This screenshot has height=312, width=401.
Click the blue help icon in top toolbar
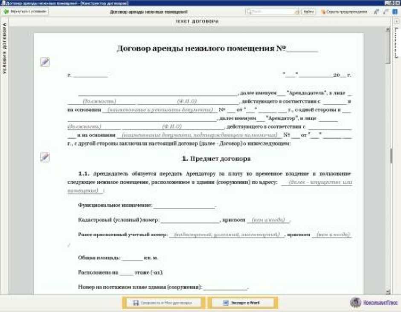(395, 11)
